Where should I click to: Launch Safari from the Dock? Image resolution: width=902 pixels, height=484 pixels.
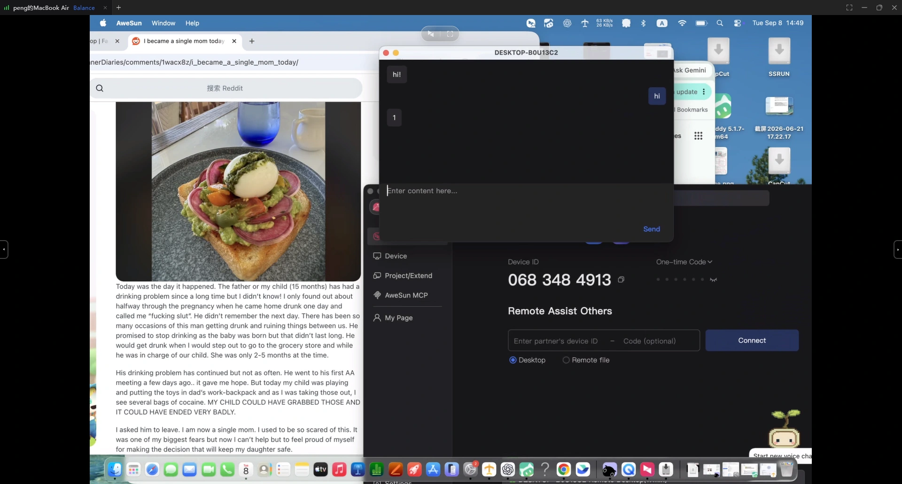[152, 469]
